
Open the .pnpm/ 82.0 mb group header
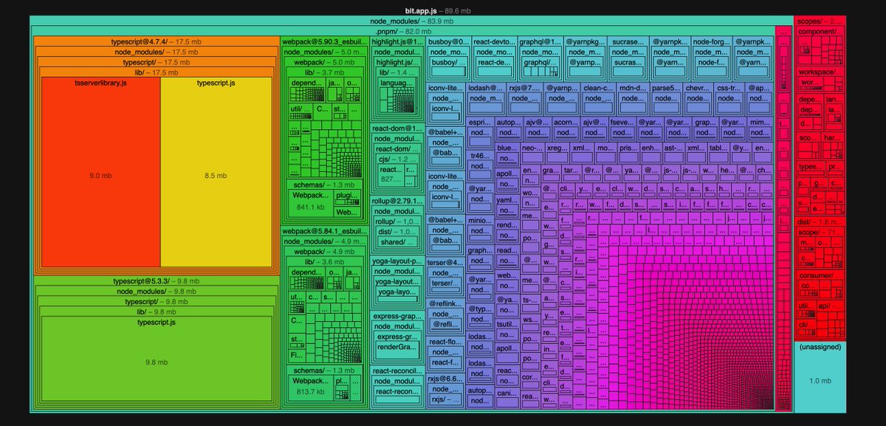pyautogui.click(x=404, y=32)
